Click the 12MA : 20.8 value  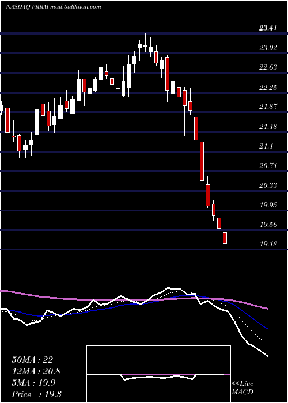pyautogui.click(x=36, y=371)
